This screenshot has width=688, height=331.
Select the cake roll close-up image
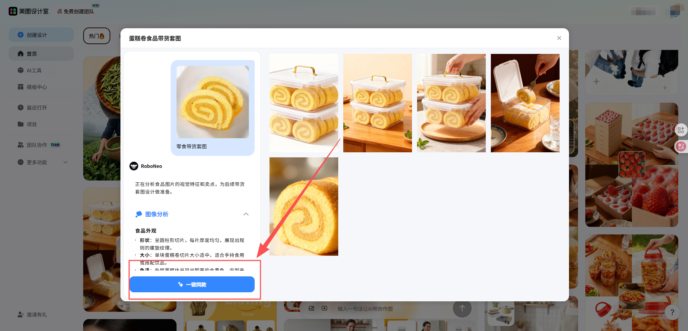pos(303,207)
